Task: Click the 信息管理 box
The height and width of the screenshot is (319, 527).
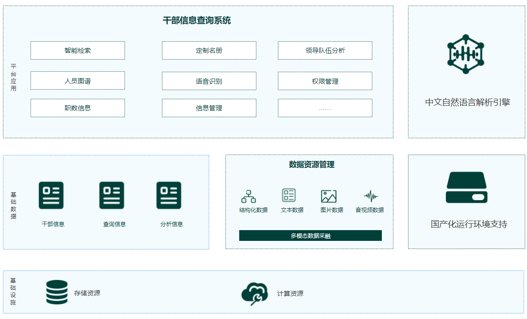Action: [x=209, y=108]
